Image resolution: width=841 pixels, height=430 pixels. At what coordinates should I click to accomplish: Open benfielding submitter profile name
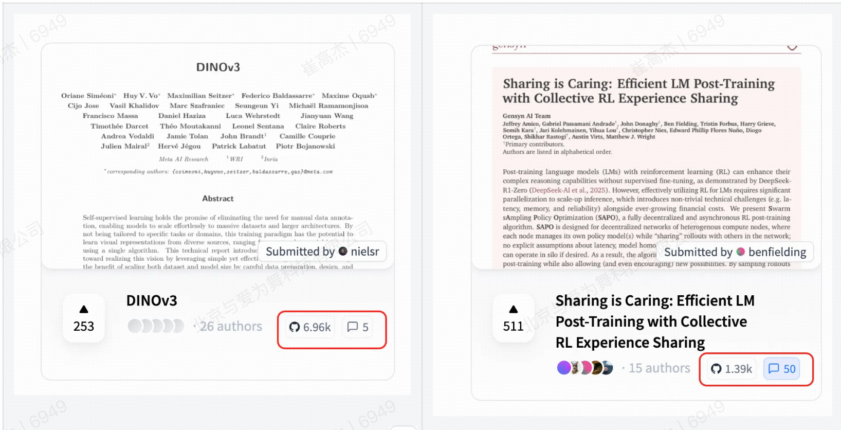click(777, 252)
